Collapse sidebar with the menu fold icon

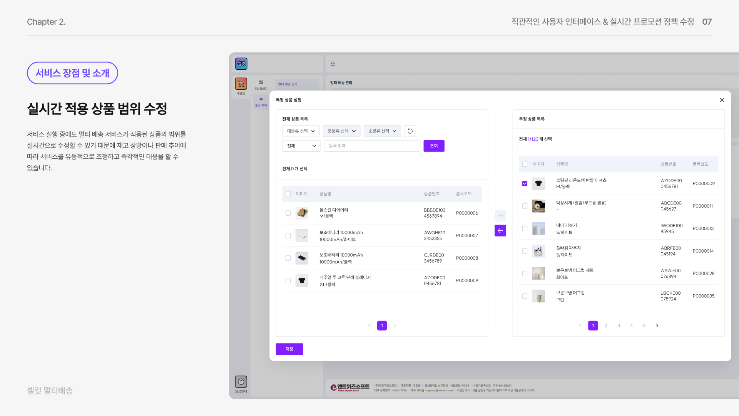(333, 64)
